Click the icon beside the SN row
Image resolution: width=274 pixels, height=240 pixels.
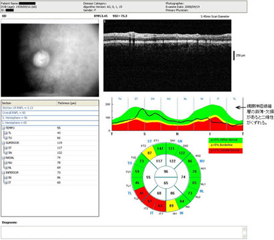7,153
